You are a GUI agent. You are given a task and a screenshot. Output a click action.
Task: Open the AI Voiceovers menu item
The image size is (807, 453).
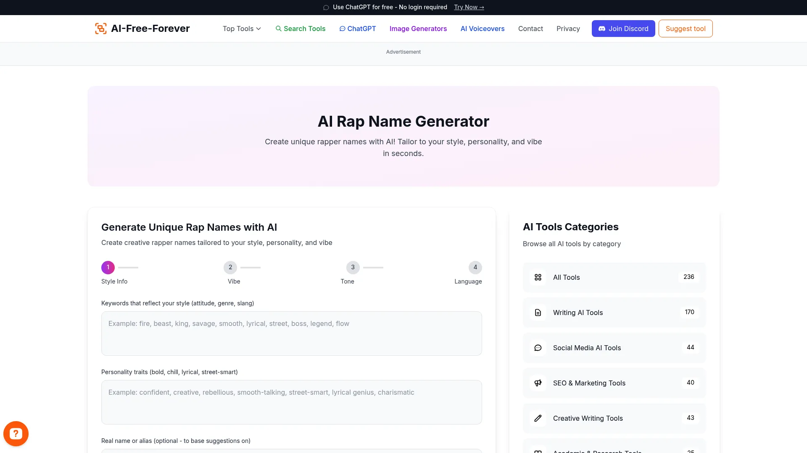[x=482, y=29]
